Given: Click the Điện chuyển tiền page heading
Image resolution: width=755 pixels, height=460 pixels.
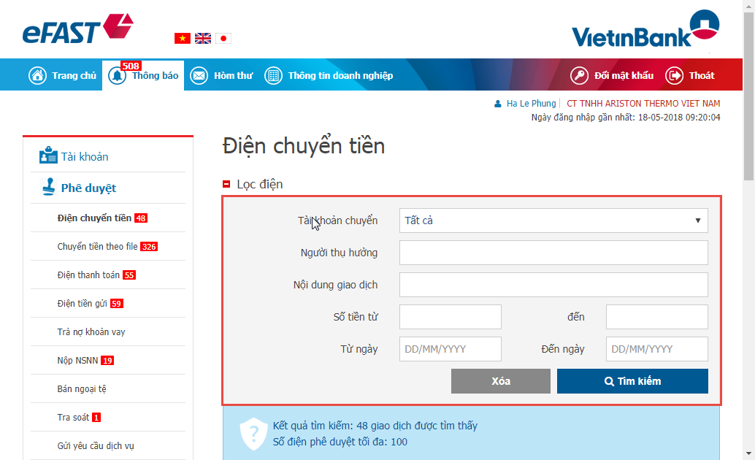Looking at the screenshot, I should tap(303, 146).
